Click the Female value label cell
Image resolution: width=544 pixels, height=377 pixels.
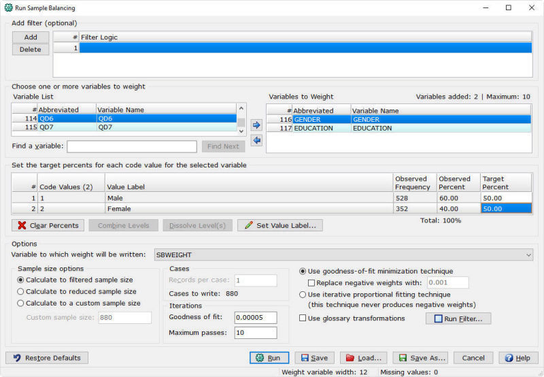click(x=249, y=208)
